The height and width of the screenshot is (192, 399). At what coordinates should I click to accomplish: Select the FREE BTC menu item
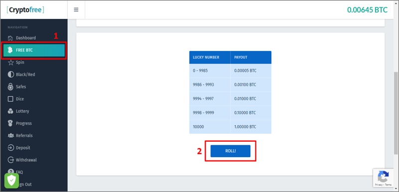(x=34, y=50)
